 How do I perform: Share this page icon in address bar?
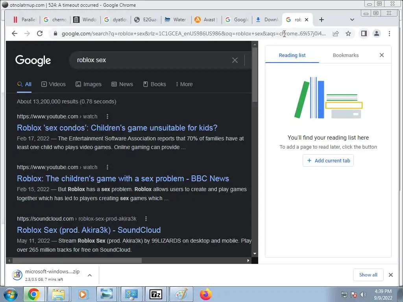[x=336, y=33]
